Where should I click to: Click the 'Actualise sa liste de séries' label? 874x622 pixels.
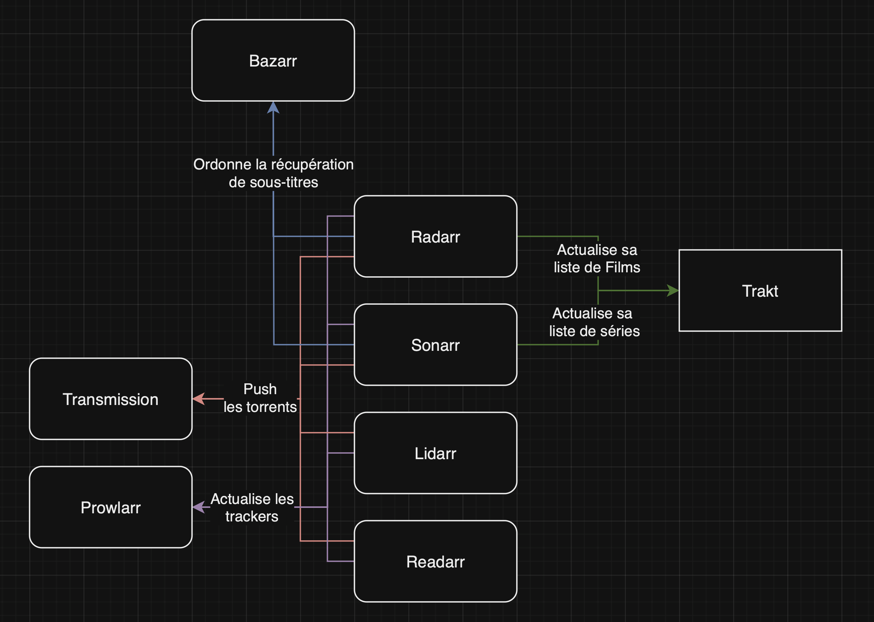[x=594, y=322]
